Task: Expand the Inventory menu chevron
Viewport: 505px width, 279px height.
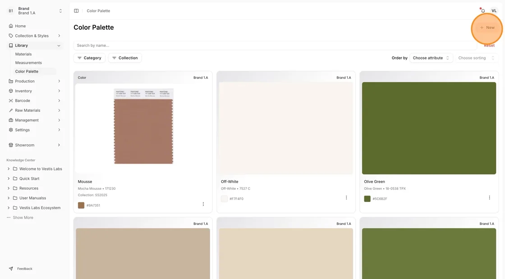Action: (59, 91)
